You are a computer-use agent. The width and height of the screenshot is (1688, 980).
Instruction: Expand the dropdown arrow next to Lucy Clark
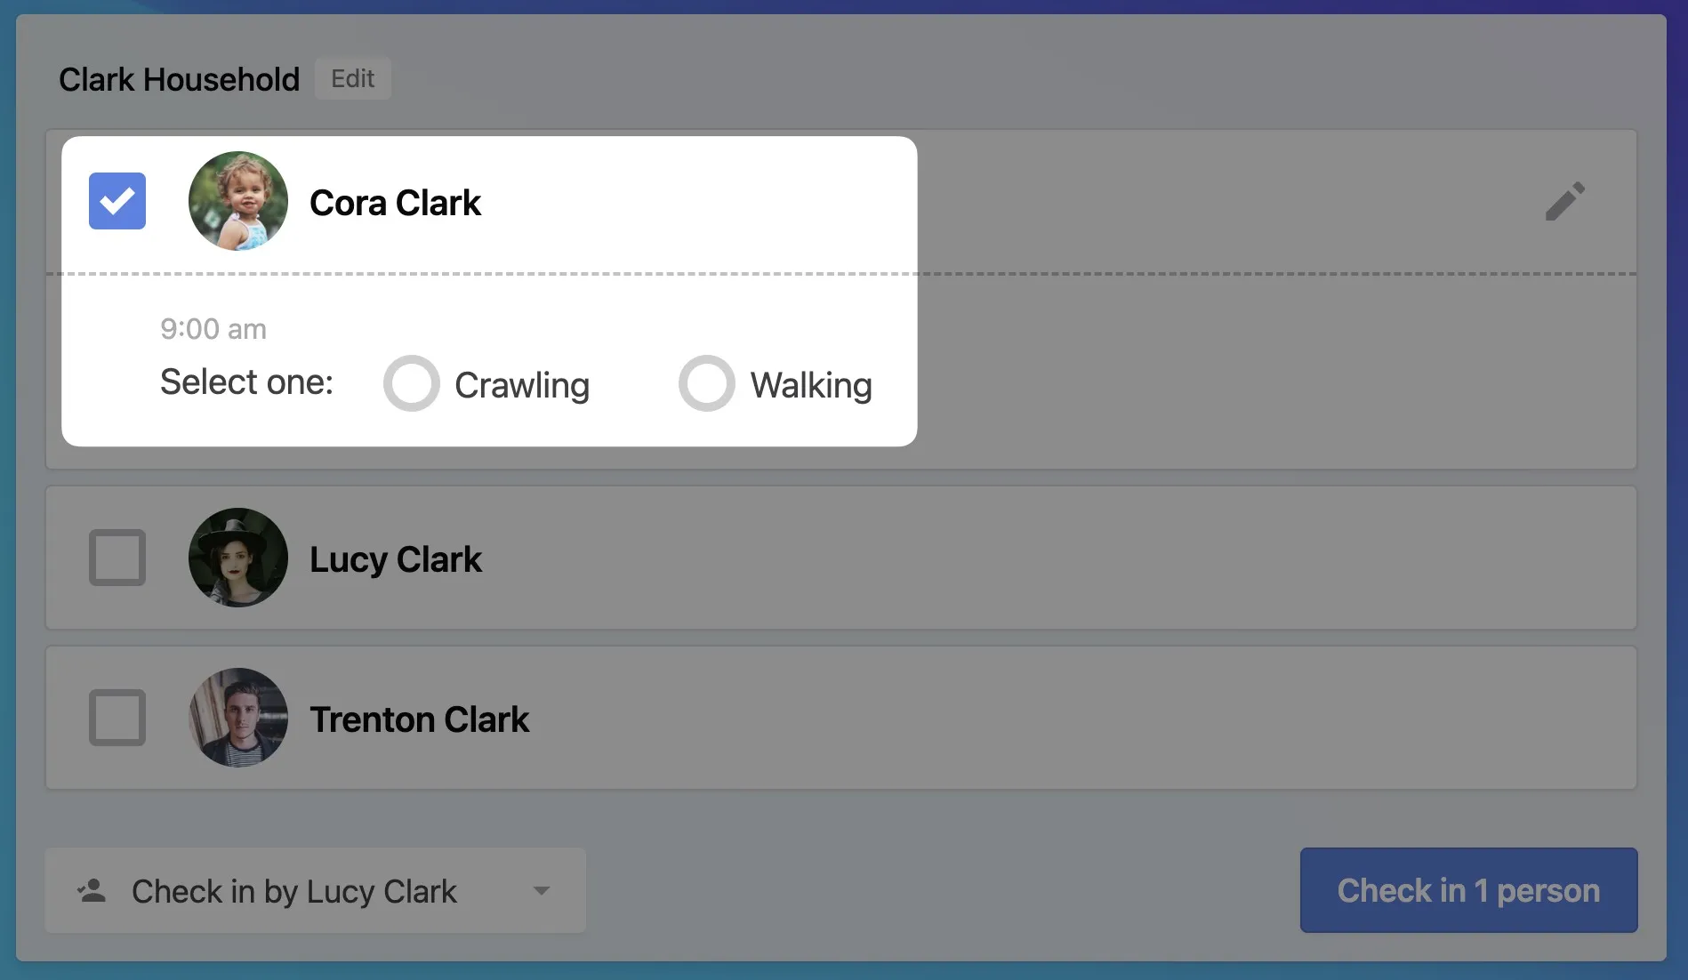pos(541,891)
